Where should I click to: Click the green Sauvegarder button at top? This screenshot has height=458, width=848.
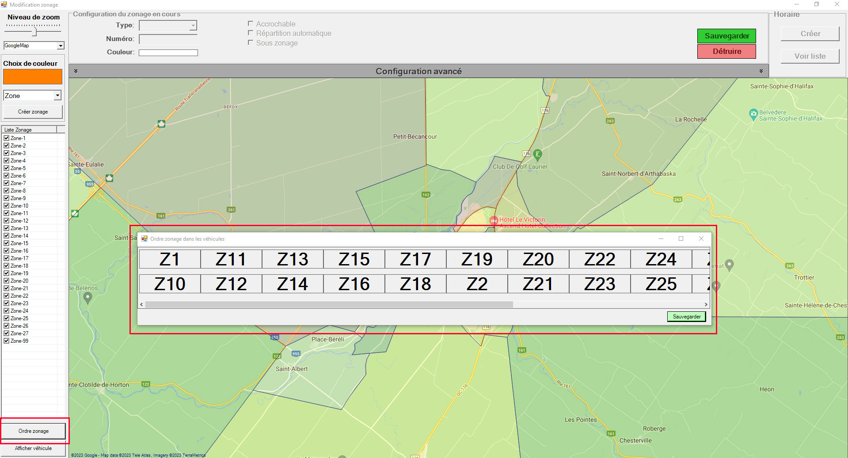[x=726, y=36]
